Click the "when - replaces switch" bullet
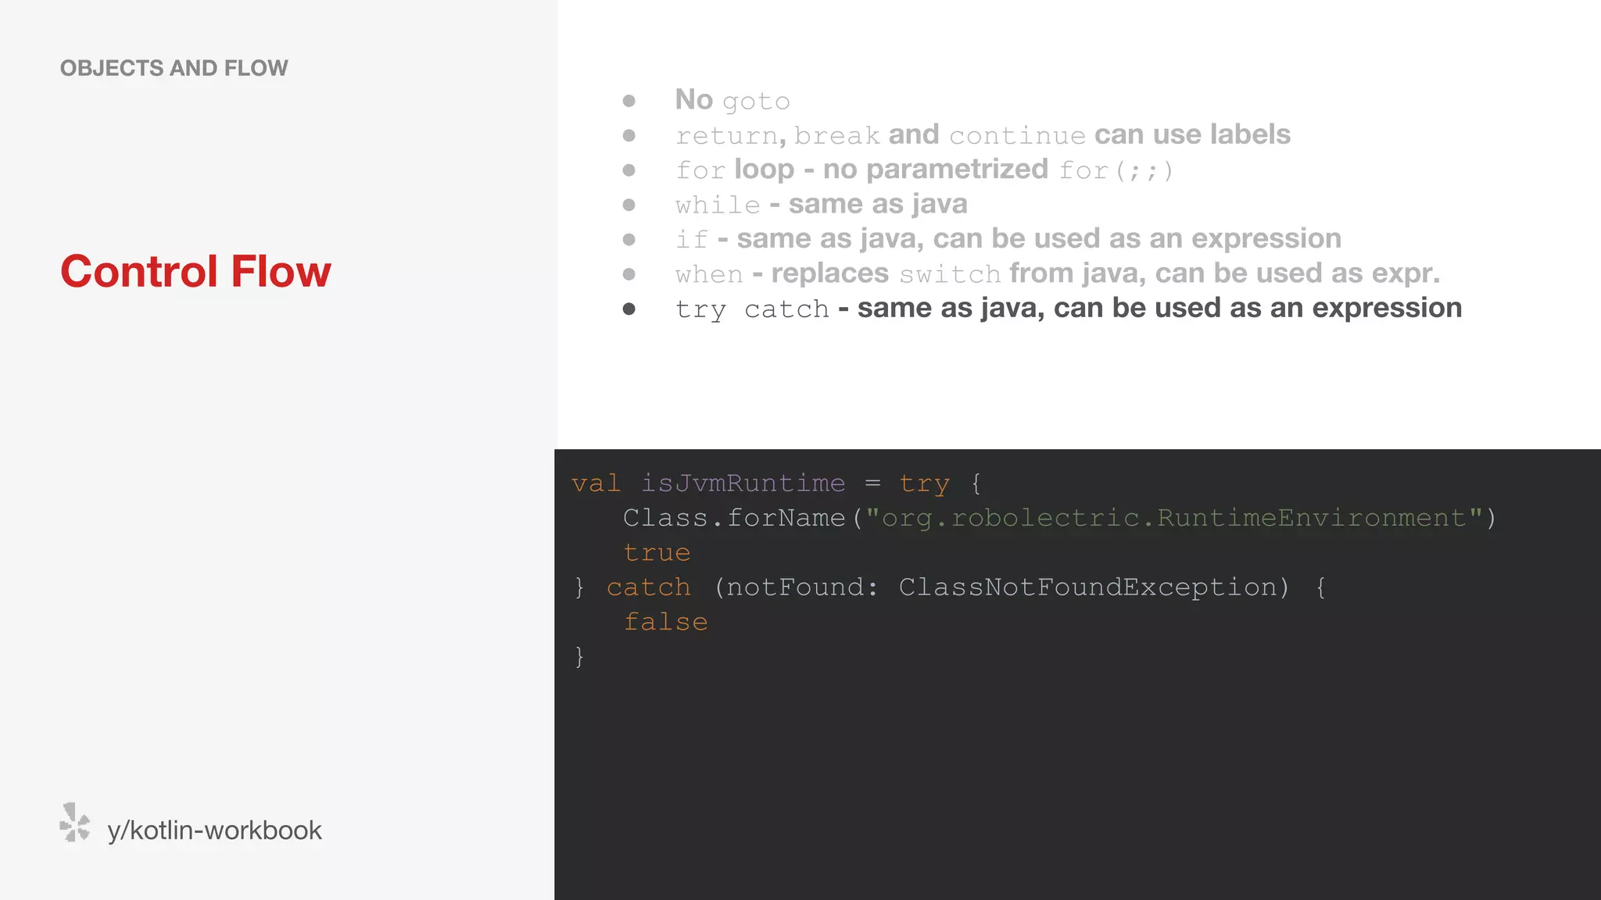This screenshot has width=1601, height=900. [1058, 273]
